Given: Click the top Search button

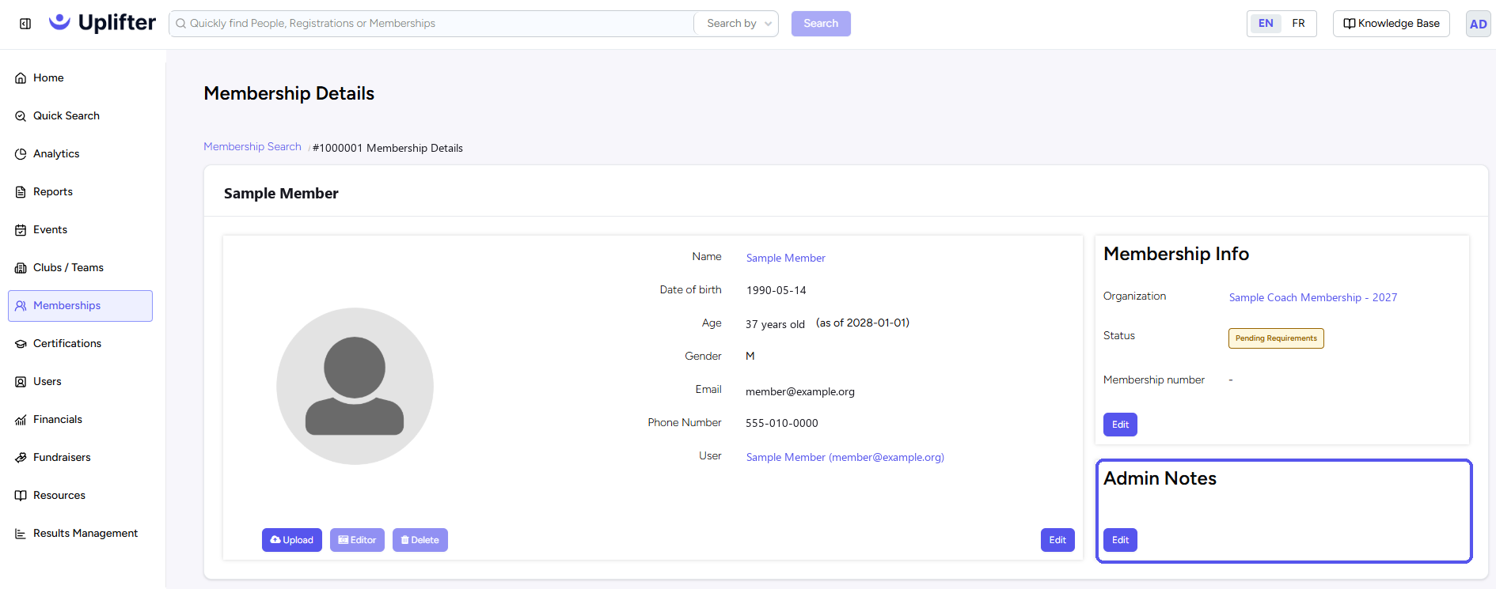Looking at the screenshot, I should [821, 24].
